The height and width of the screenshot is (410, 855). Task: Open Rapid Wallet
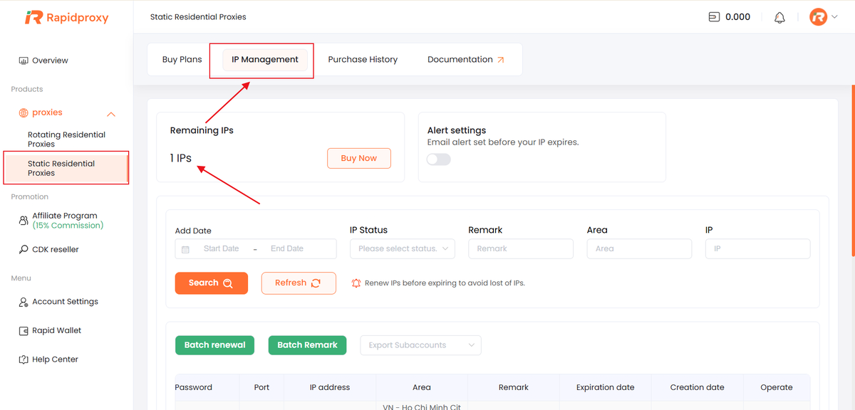[x=56, y=330]
